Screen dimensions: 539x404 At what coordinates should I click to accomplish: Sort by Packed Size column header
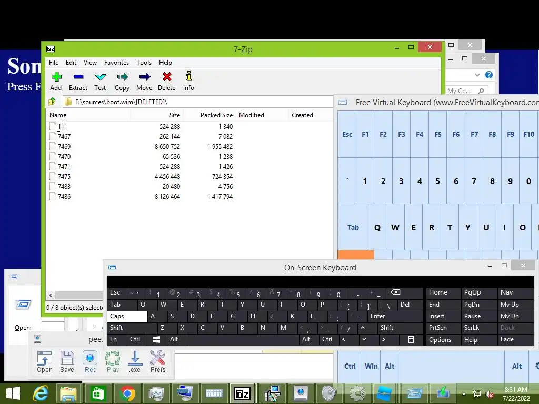click(x=209, y=115)
